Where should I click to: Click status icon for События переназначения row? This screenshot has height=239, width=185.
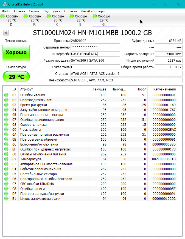6,169
